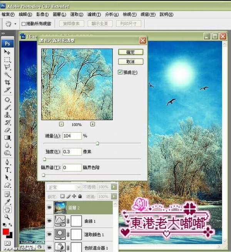The height and width of the screenshot is (252, 231).
Task: Click the red foreground color swatch
Action: (6, 232)
